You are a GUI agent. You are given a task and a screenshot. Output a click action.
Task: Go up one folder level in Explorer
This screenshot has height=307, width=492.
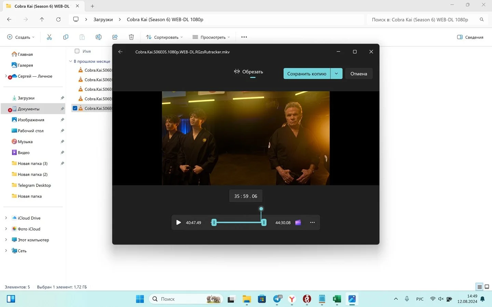pos(42,19)
